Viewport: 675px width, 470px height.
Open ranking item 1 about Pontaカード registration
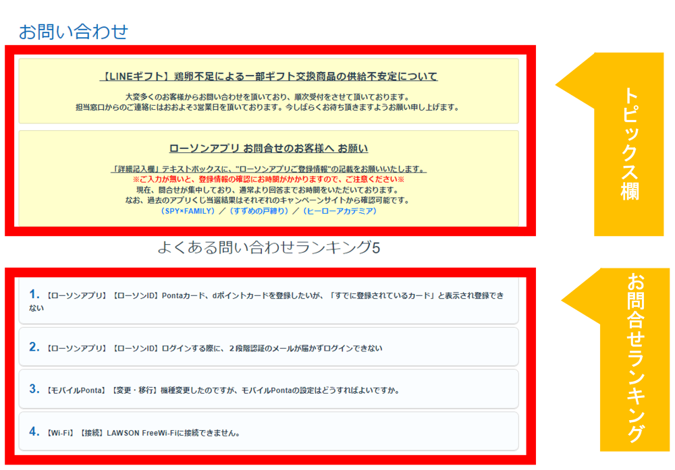[x=269, y=301]
